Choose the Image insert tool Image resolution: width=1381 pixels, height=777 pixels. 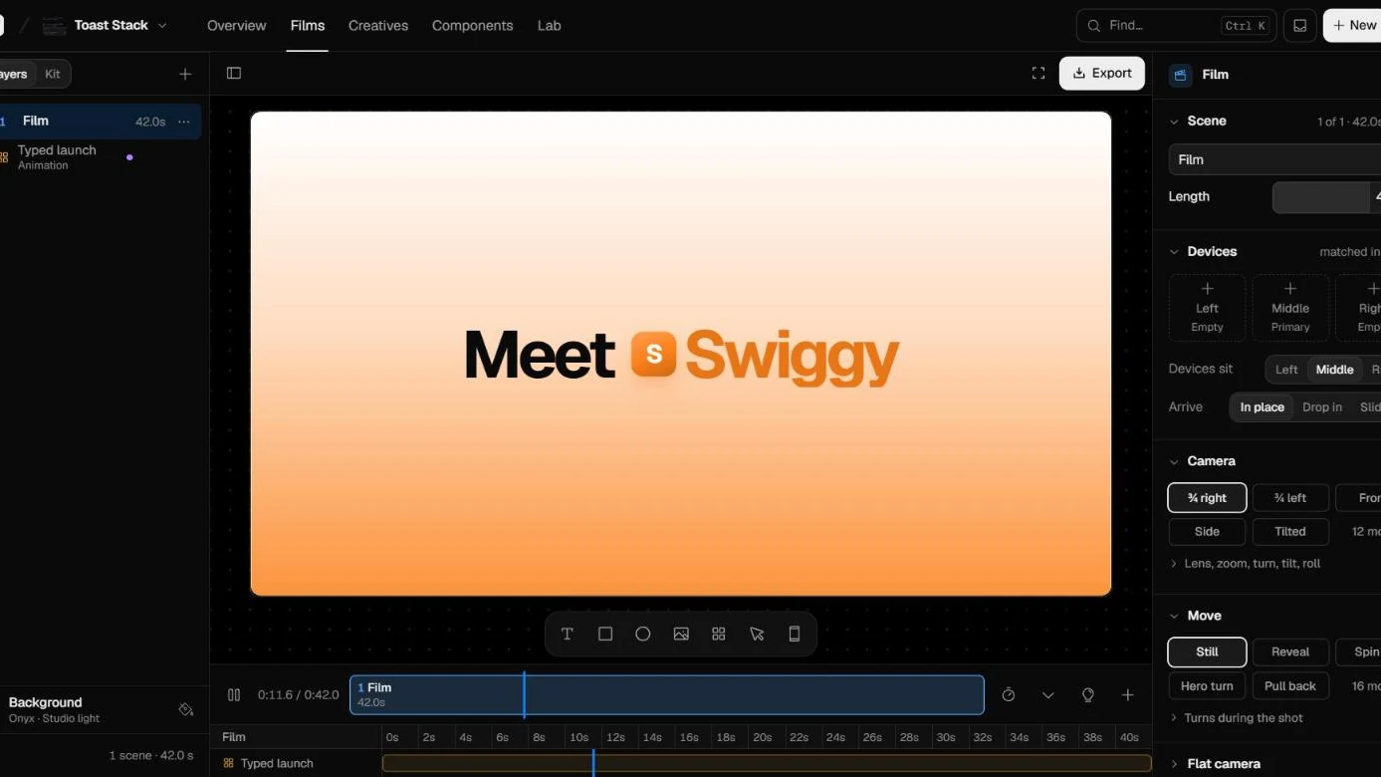681,634
